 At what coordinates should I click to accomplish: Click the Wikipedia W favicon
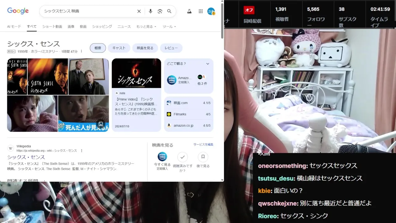(x=11, y=148)
